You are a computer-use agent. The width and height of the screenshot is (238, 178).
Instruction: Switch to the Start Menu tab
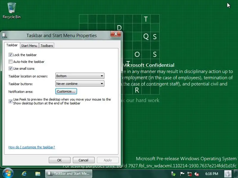tap(29, 46)
